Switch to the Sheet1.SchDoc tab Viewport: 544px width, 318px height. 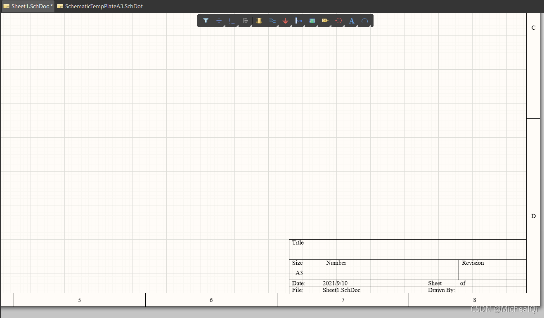[x=28, y=6]
